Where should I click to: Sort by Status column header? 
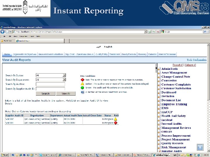click(108, 115)
